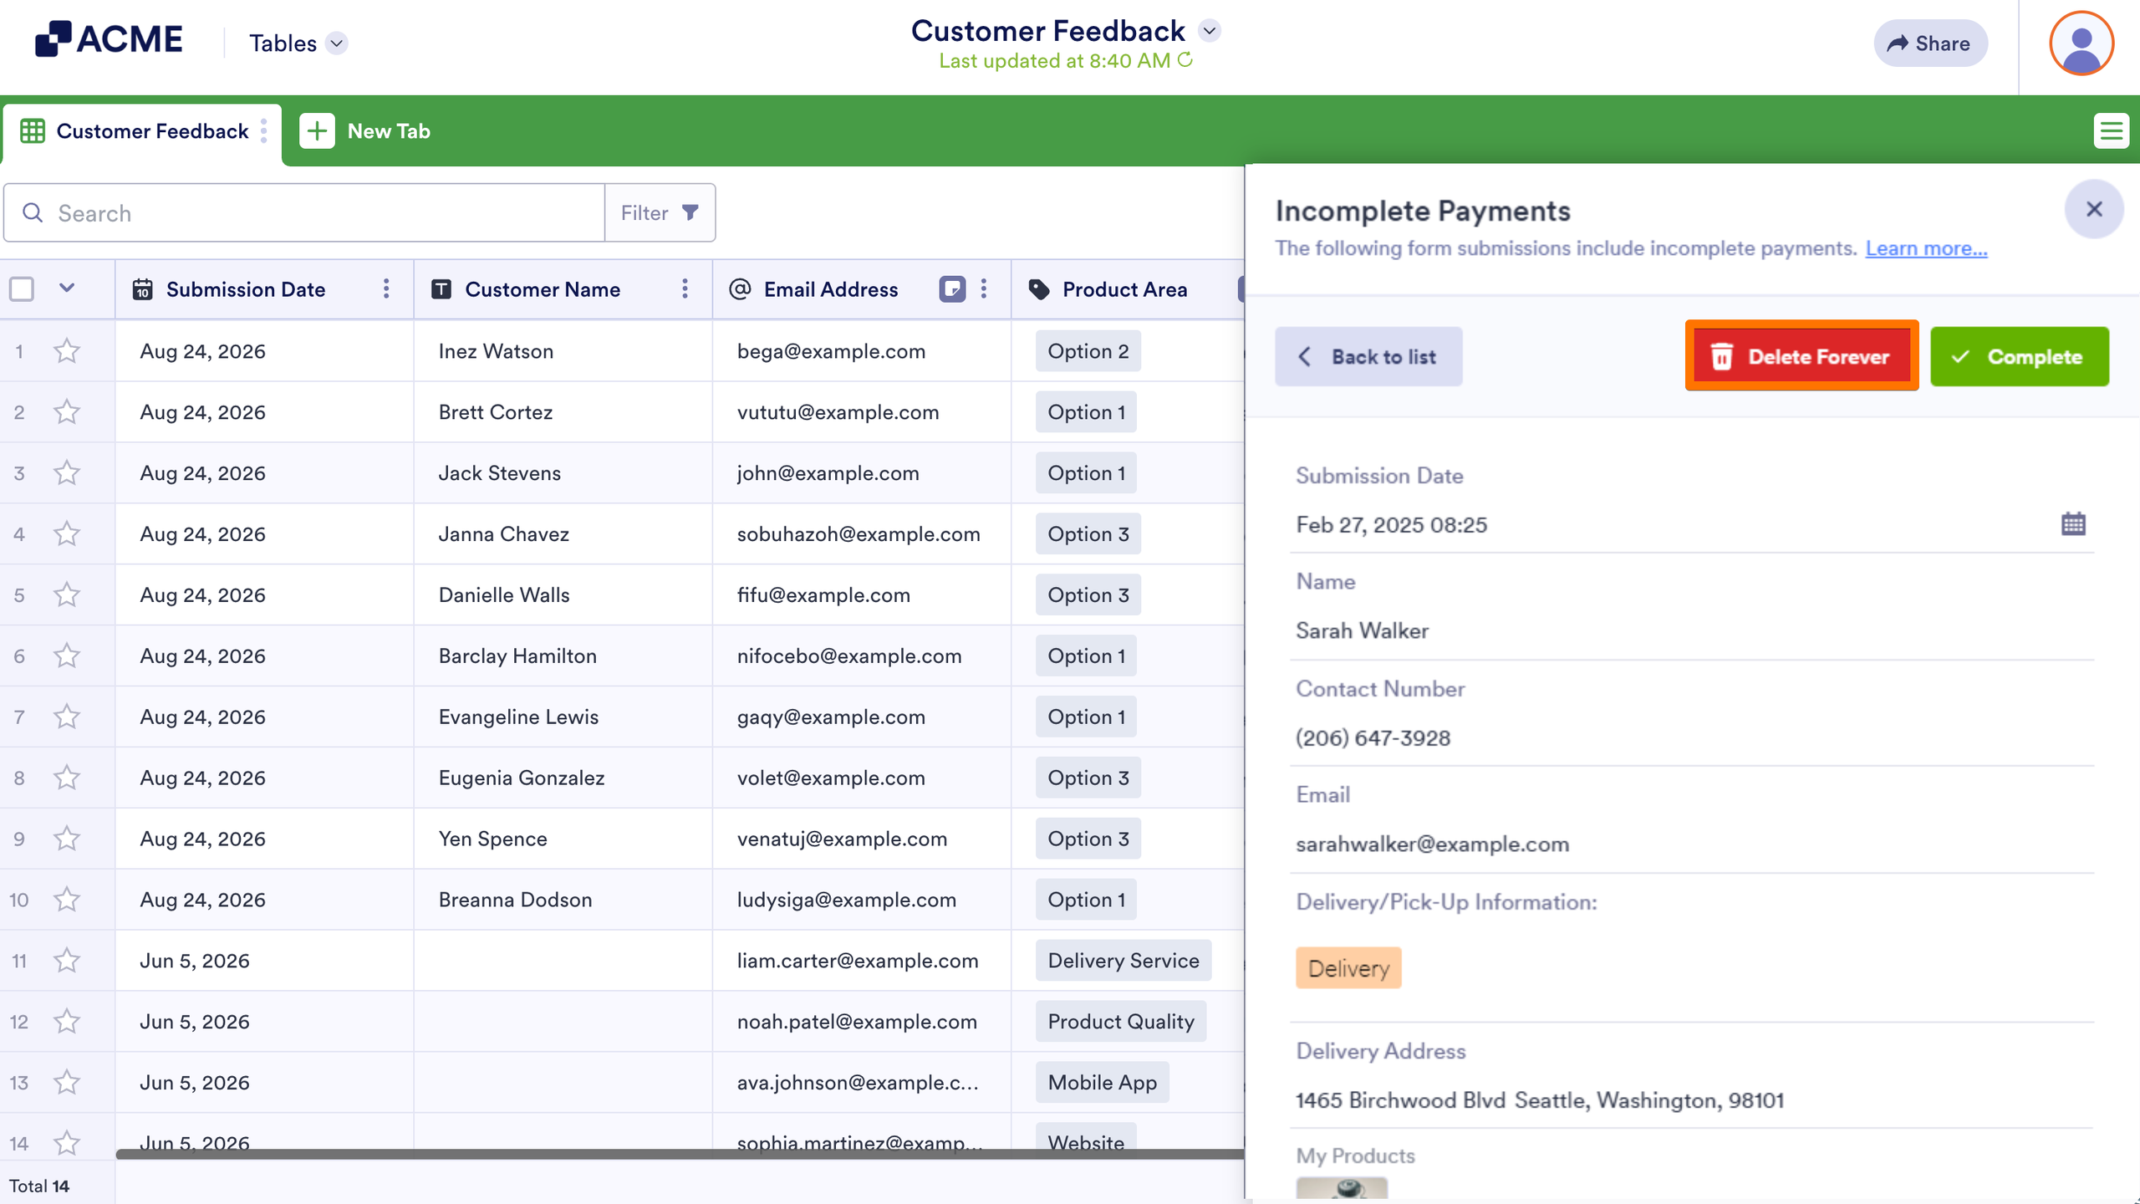Click the Customer Name text-type icon
The width and height of the screenshot is (2140, 1204).
click(441, 289)
